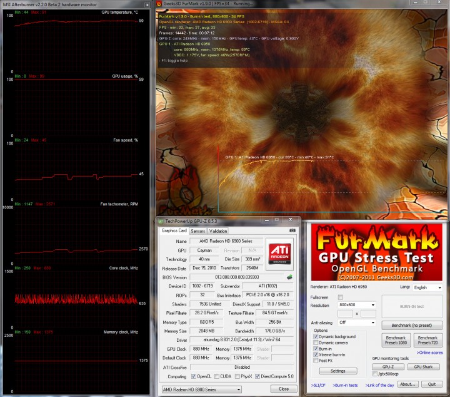Click the Memory clock graph in Afterburner
This screenshot has height=397, width=450.
coord(76,363)
